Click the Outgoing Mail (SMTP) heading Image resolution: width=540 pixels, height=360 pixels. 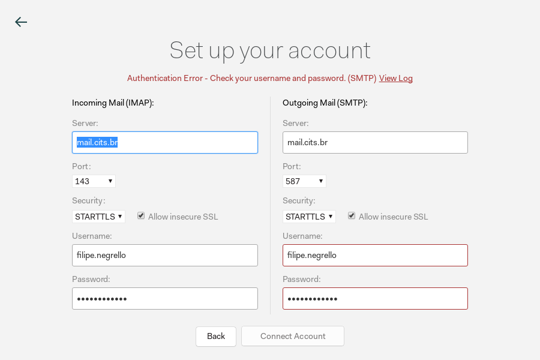(325, 103)
